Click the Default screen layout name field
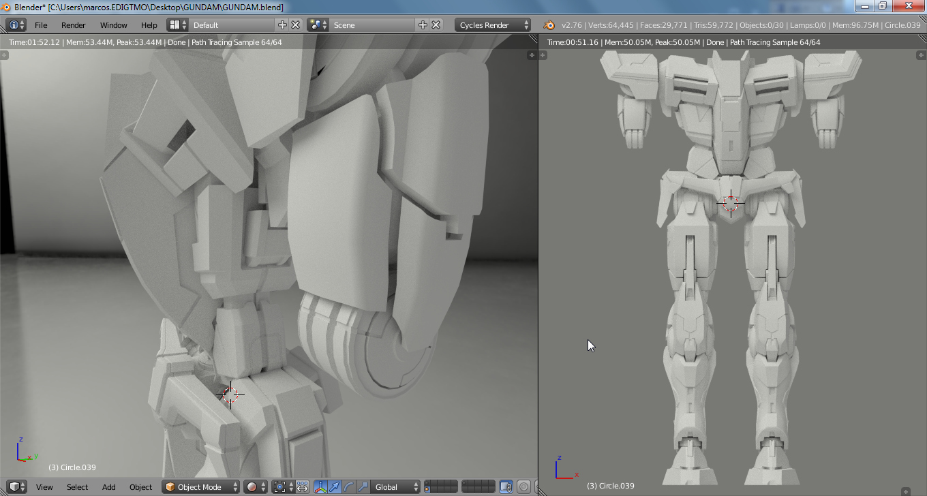Viewport: 927px width, 496px height. (232, 25)
